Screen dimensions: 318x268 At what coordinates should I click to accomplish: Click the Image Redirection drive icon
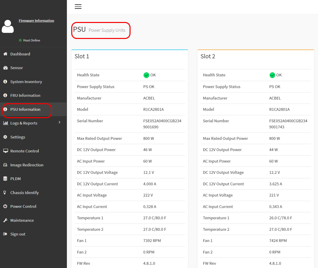(x=5, y=165)
